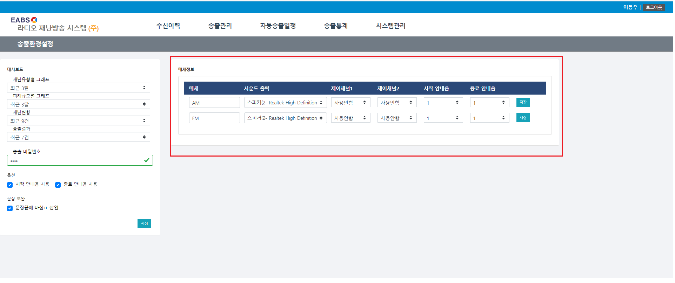This screenshot has height=283, width=675.
Task: Click the 제어채널1 column header
Action: coord(342,88)
